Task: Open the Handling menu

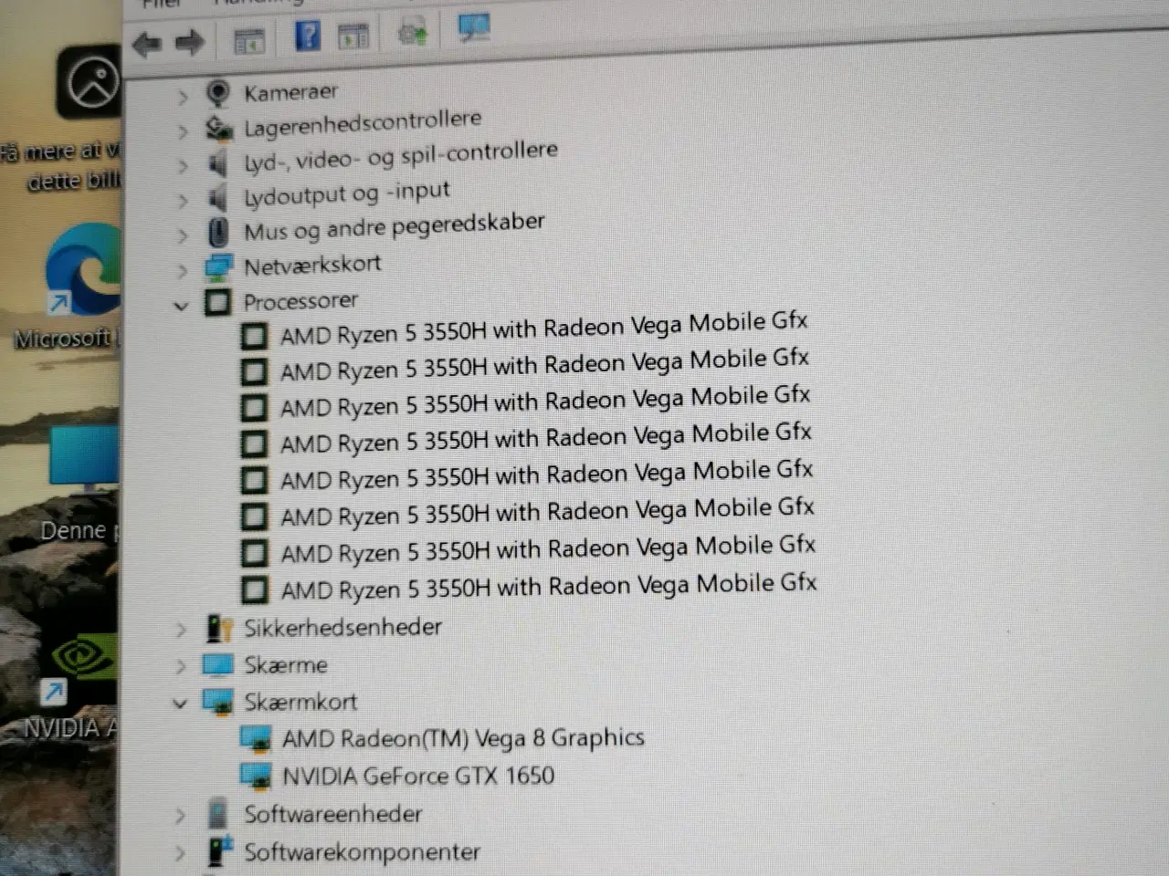Action: coord(258,3)
